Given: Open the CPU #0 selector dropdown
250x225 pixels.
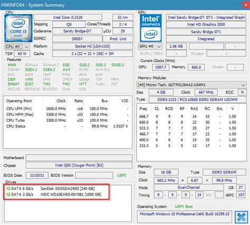Looking at the screenshot, I should point(17,47).
